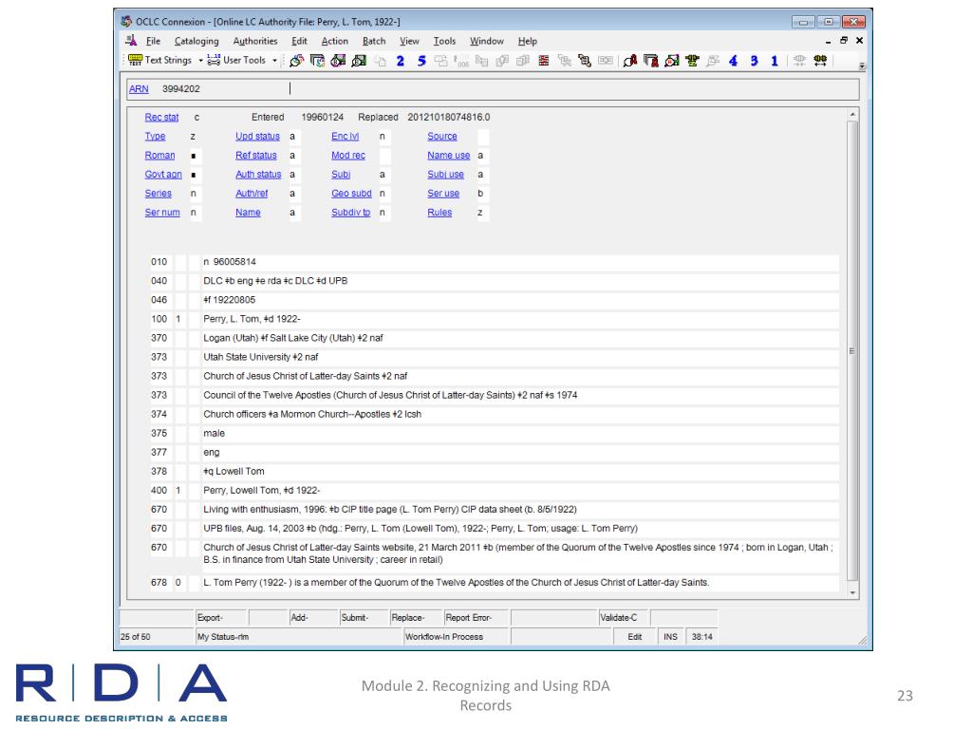972x729 pixels.
Task: Open the Batch menu
Action: point(374,41)
